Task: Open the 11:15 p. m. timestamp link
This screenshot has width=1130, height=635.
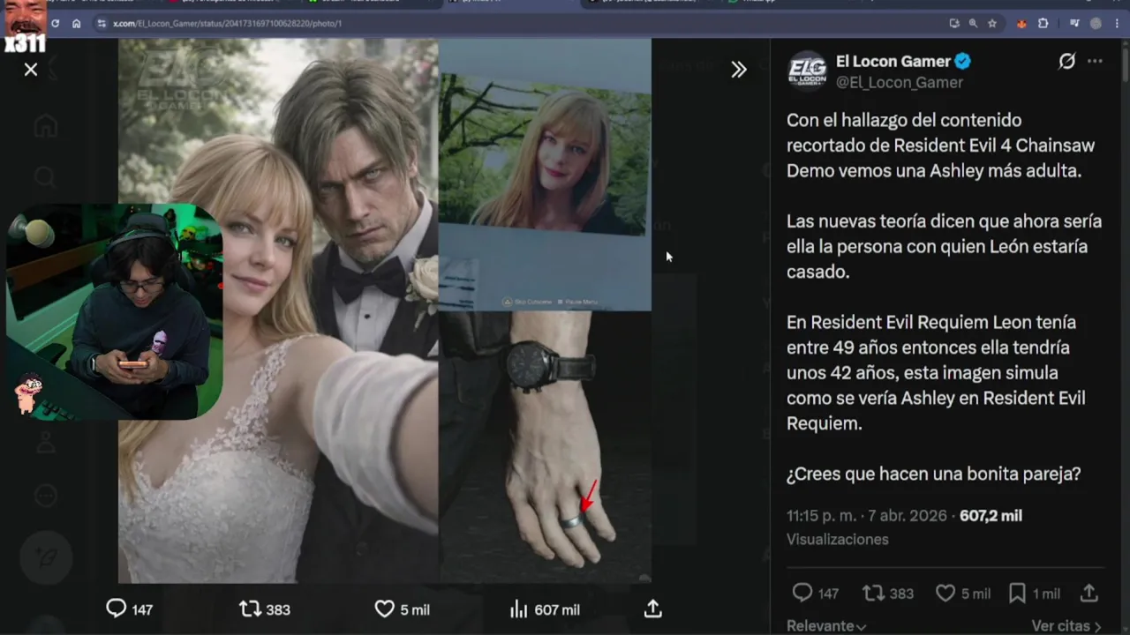Action: pyautogui.click(x=867, y=515)
